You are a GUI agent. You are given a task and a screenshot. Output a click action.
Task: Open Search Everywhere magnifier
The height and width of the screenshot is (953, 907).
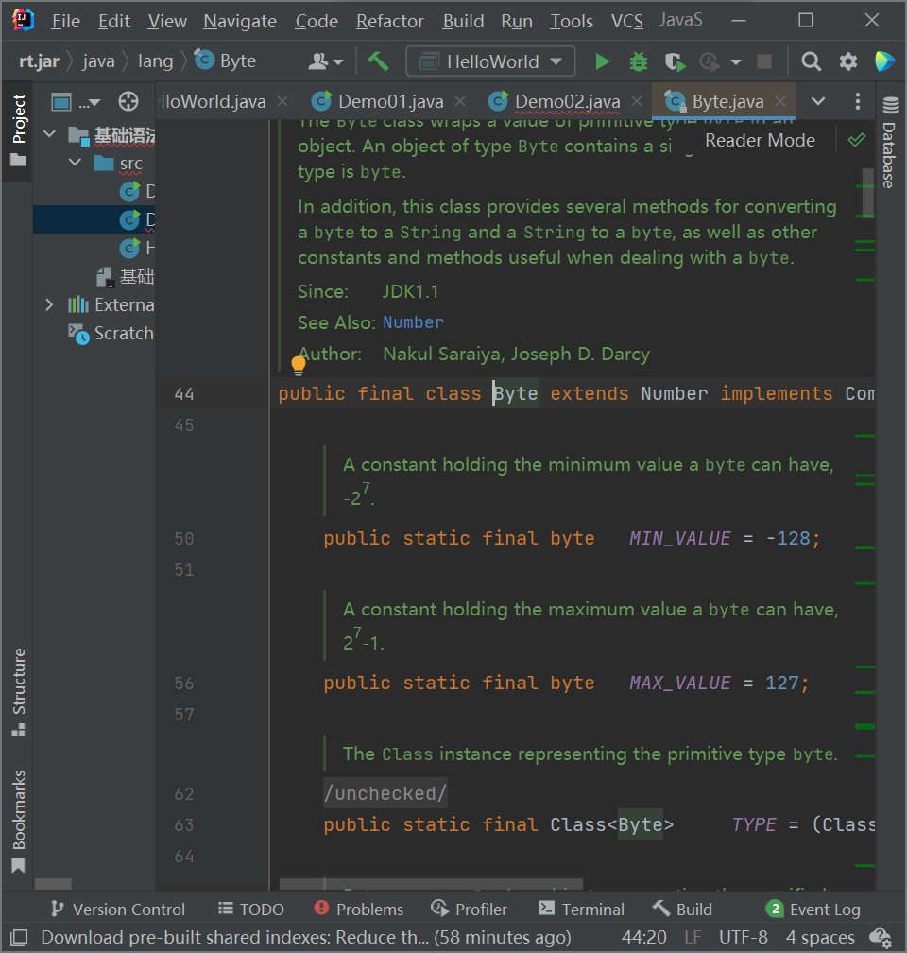click(811, 61)
